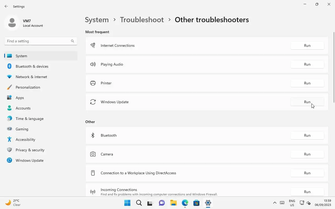
Task: Click the Windows Update sync arrows icon in troubleshooter list
Action: tap(93, 102)
